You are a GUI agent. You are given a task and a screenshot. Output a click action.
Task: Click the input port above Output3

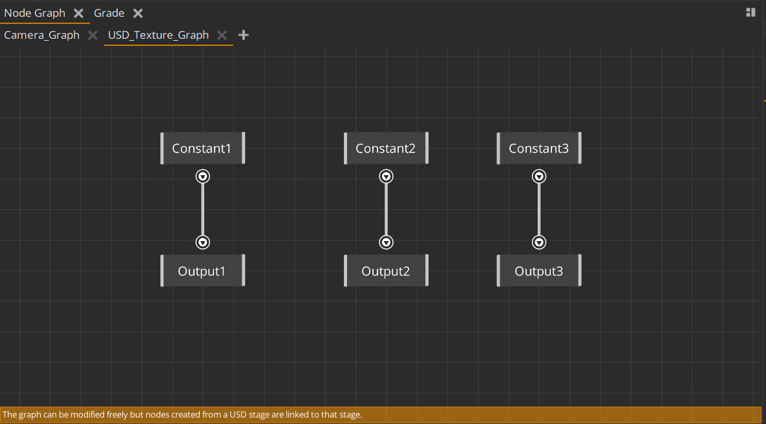point(539,242)
